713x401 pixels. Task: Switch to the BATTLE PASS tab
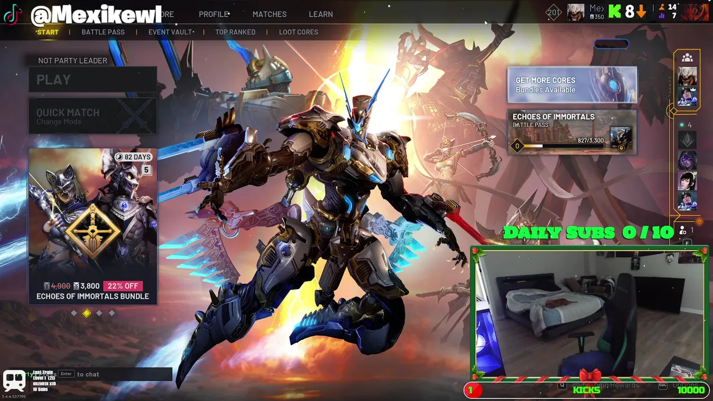click(x=103, y=32)
